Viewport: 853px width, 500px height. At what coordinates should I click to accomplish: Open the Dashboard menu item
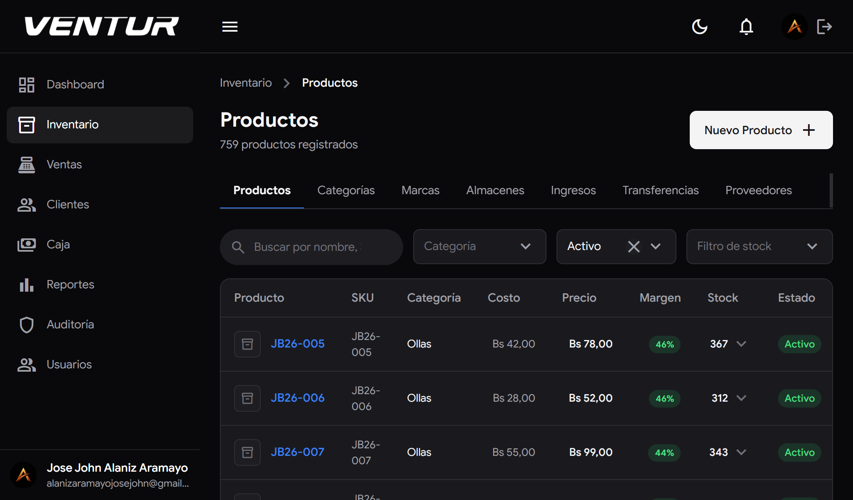click(x=75, y=84)
